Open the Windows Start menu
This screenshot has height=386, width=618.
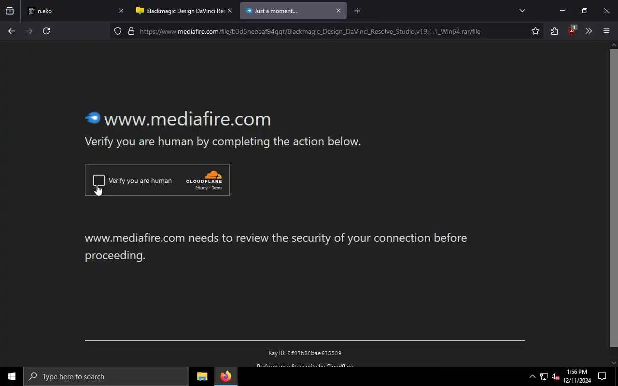[x=12, y=376]
